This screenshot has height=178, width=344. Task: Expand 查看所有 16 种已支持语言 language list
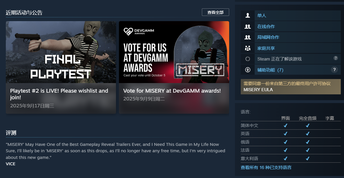(x=266, y=168)
